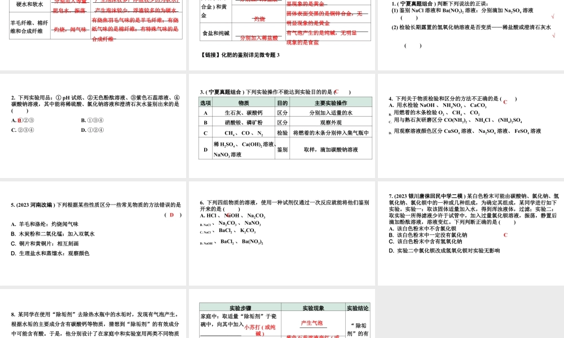This screenshot has width=564, height=338.
Task: Expand row D of the question 3 table
Action: tap(205, 149)
